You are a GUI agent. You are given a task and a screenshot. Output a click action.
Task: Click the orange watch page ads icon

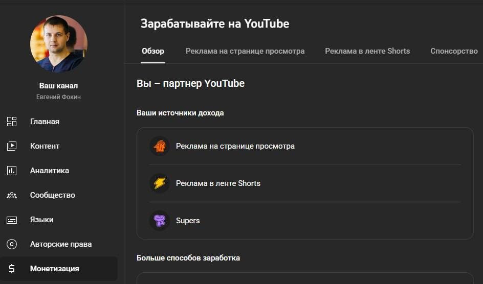[x=160, y=146]
